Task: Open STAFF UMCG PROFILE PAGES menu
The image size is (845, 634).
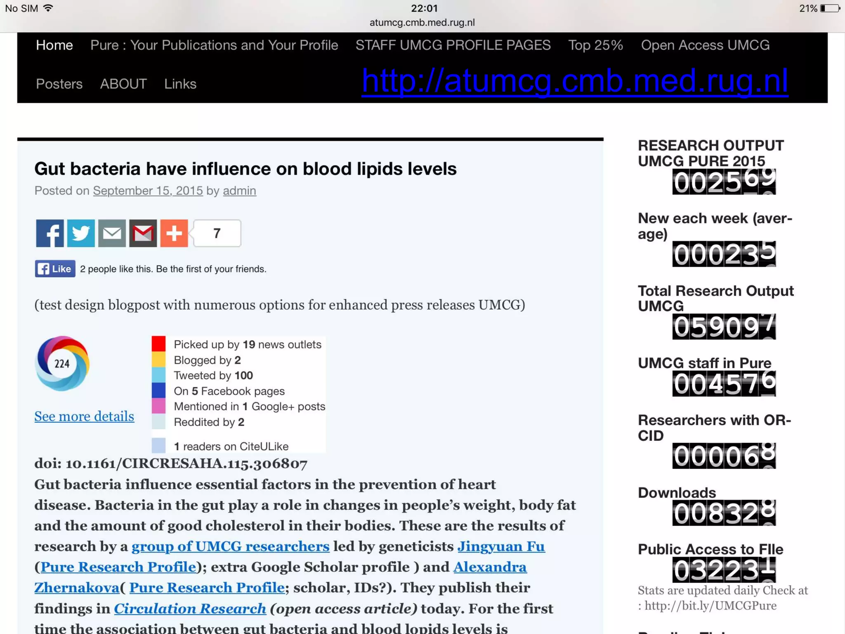Action: click(x=453, y=45)
